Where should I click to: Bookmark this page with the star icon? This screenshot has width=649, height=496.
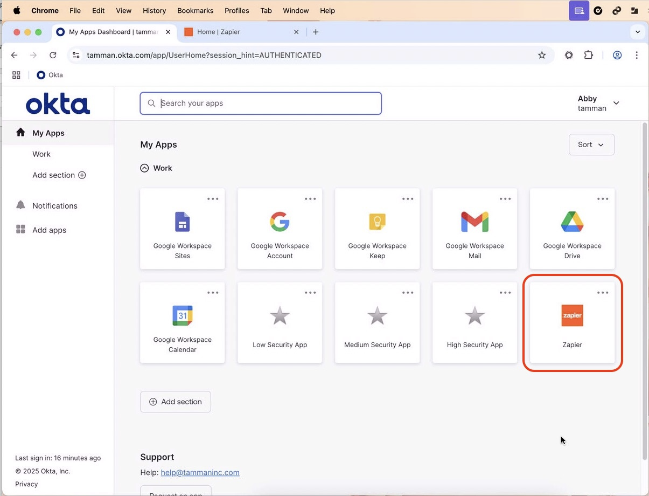pos(542,55)
